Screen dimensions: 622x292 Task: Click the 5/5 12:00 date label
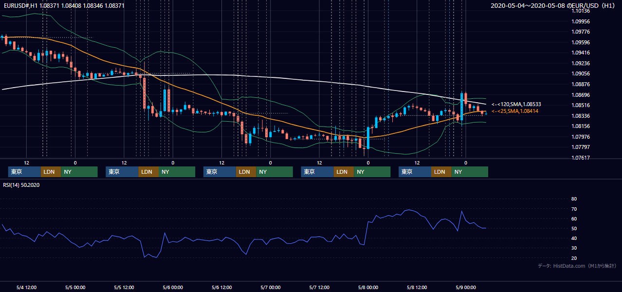click(x=124, y=287)
